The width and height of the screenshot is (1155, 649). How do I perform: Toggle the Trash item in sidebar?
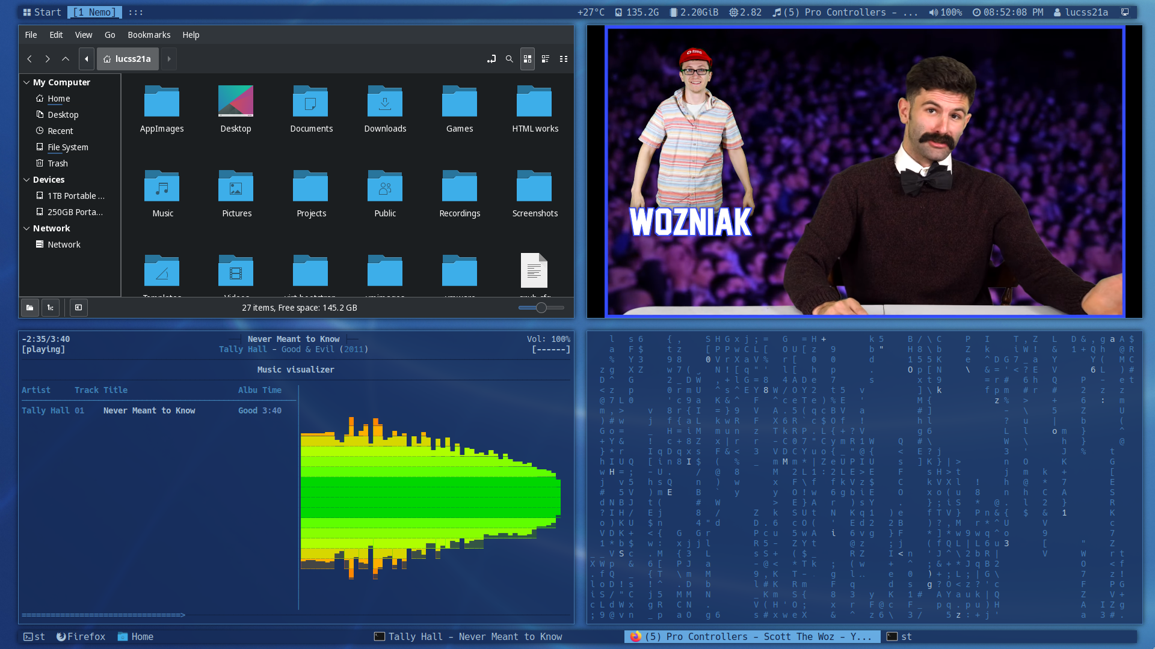58,163
